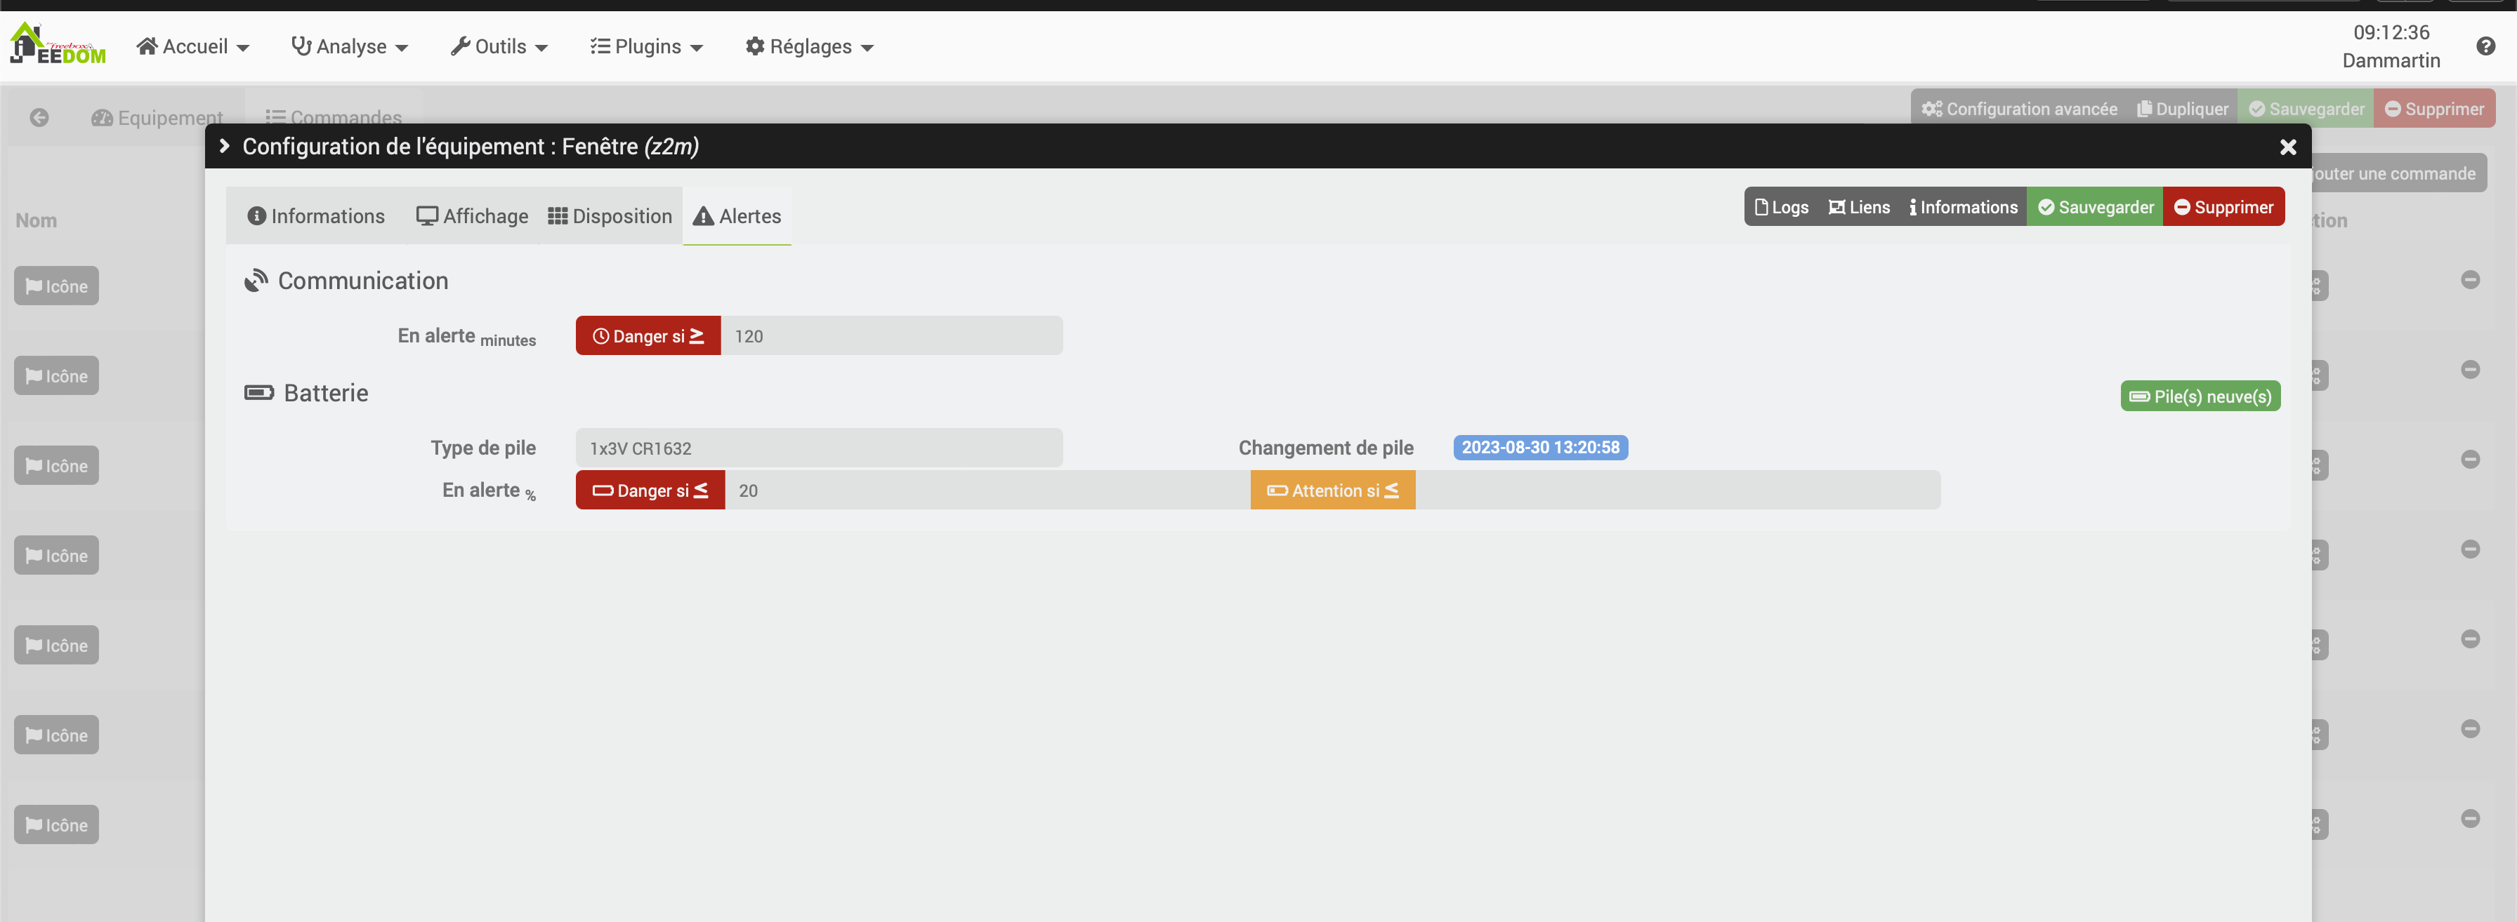
Task: Click the battery change date badge
Action: [1539, 448]
